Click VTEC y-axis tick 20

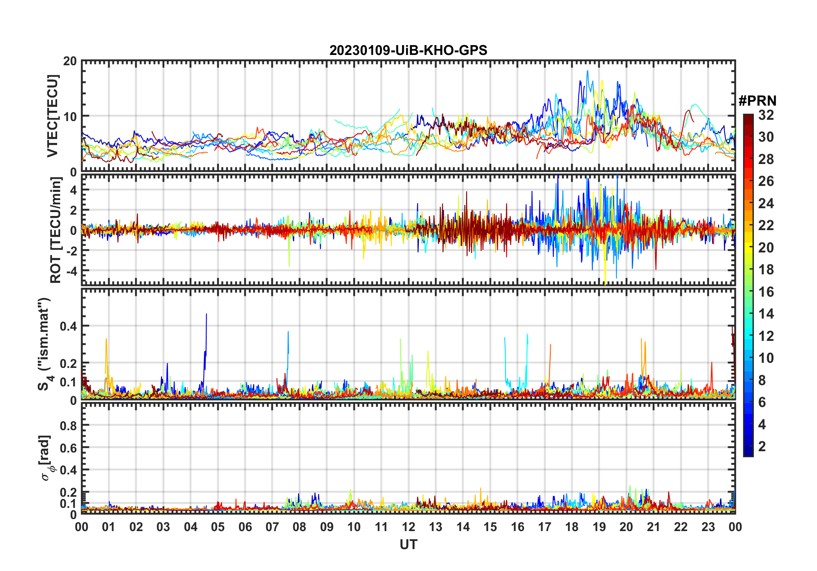(70, 61)
